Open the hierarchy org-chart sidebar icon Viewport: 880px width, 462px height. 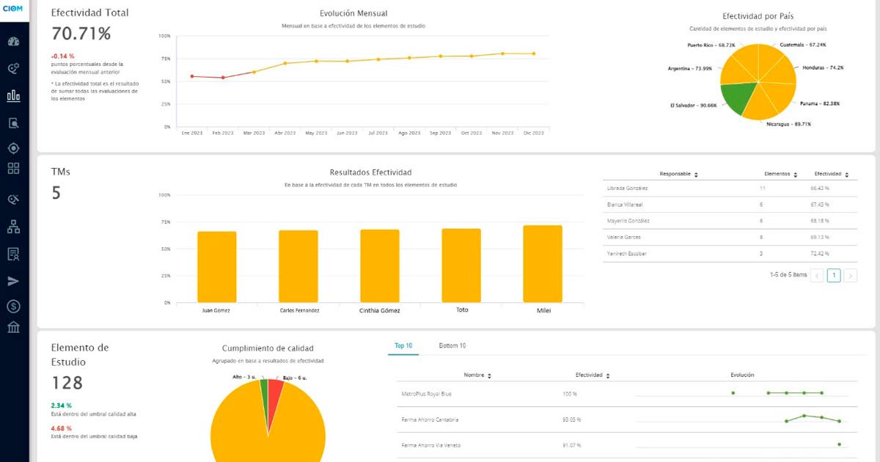(x=13, y=227)
